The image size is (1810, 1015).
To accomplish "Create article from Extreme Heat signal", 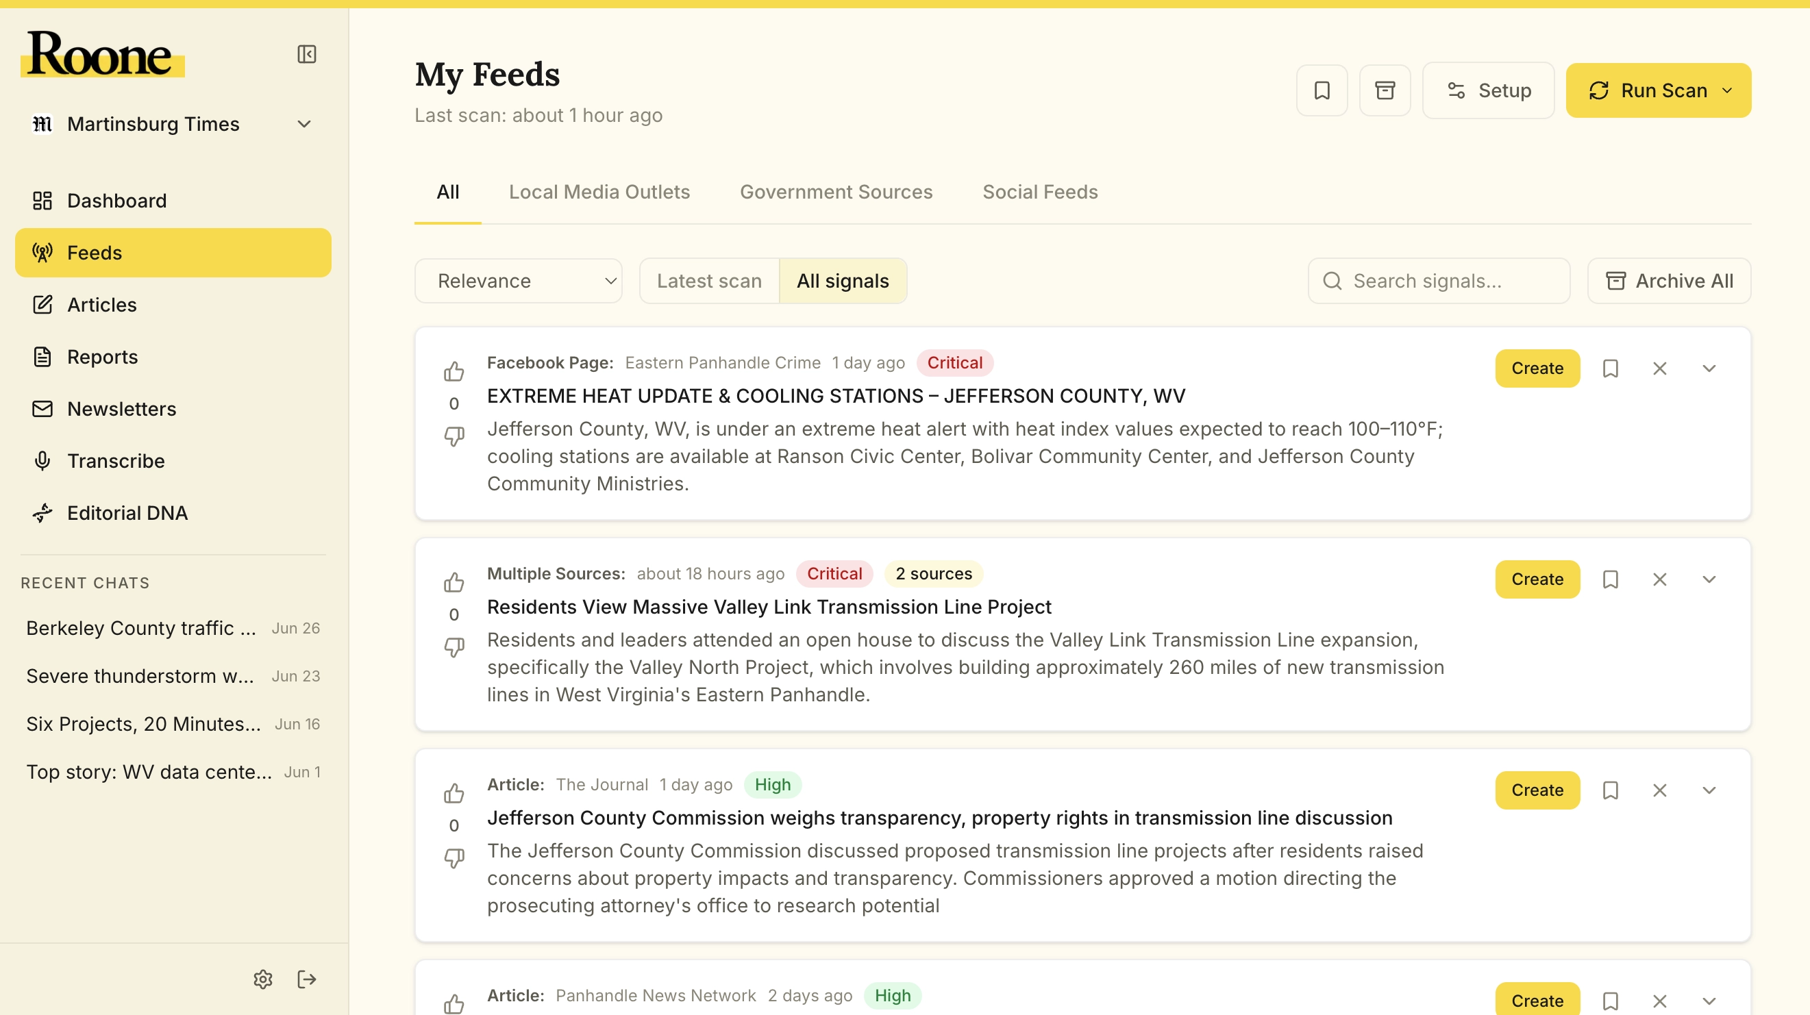I will tap(1537, 368).
